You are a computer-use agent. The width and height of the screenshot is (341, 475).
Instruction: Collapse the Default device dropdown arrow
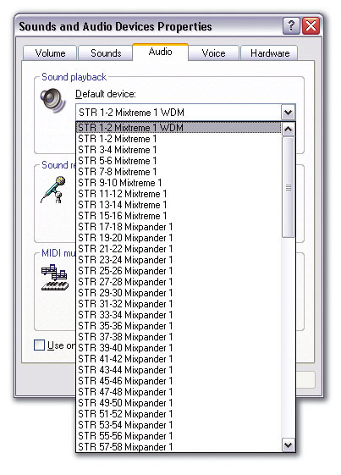(288, 113)
